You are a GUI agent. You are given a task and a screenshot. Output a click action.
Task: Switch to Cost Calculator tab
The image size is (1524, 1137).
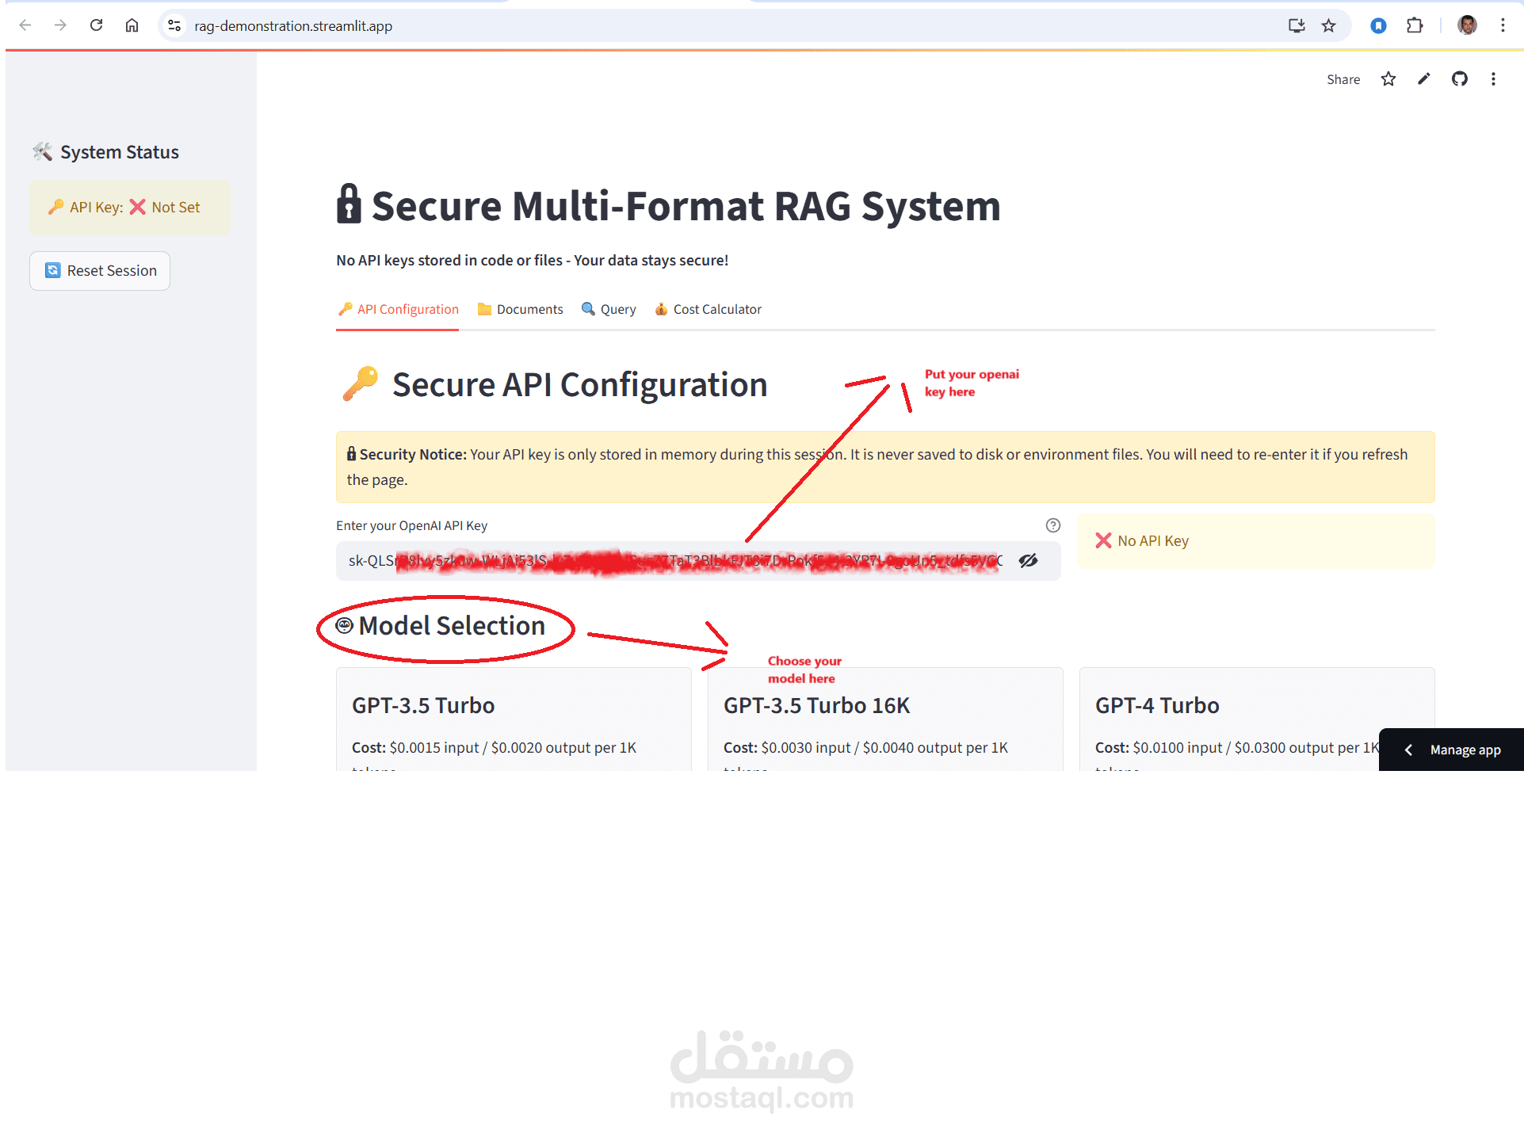tap(708, 309)
